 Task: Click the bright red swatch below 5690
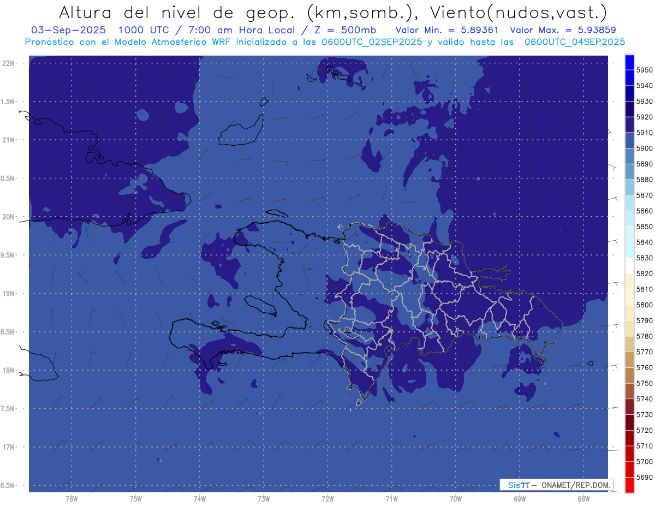(x=629, y=485)
